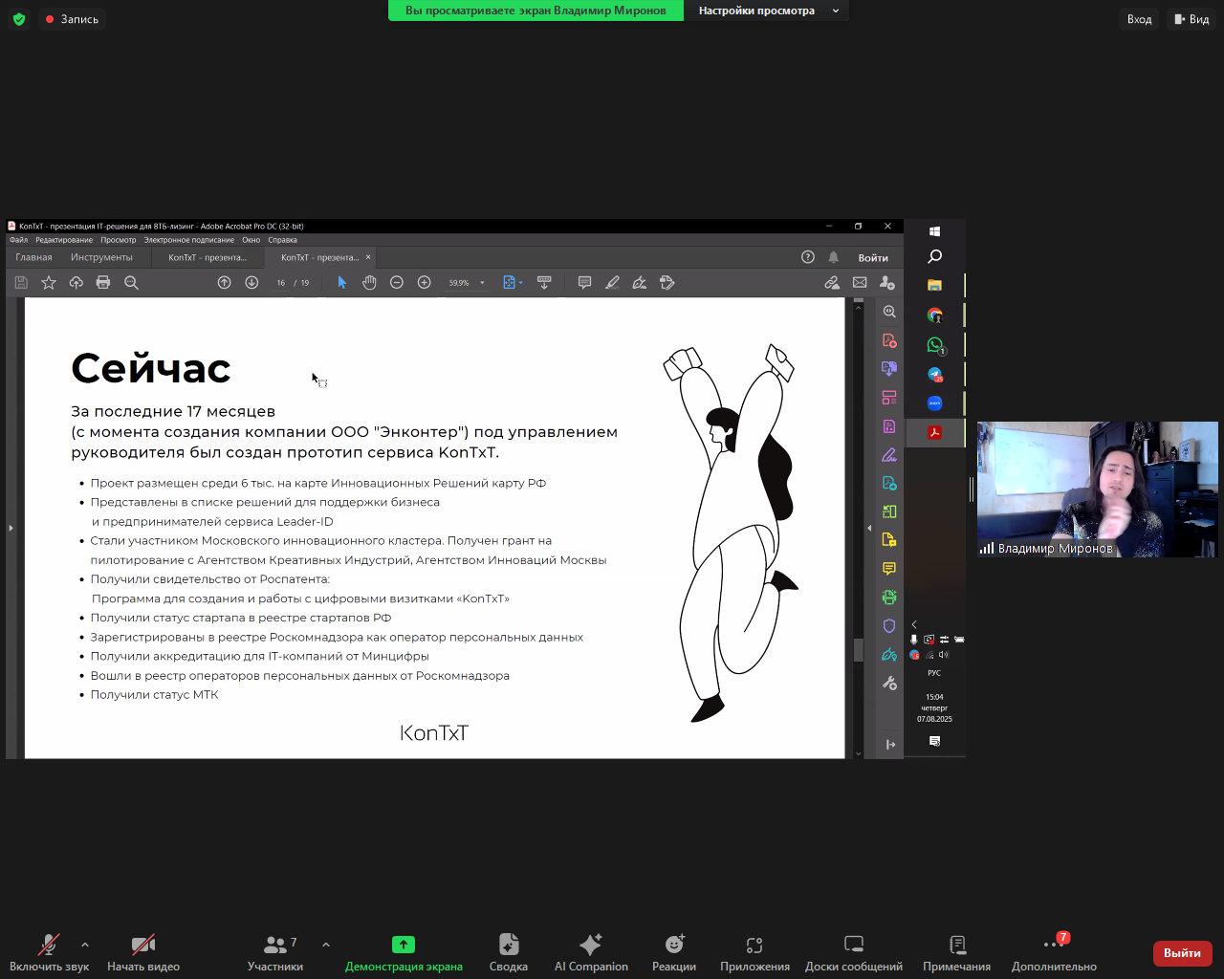Expand the audio options arrow

85,945
